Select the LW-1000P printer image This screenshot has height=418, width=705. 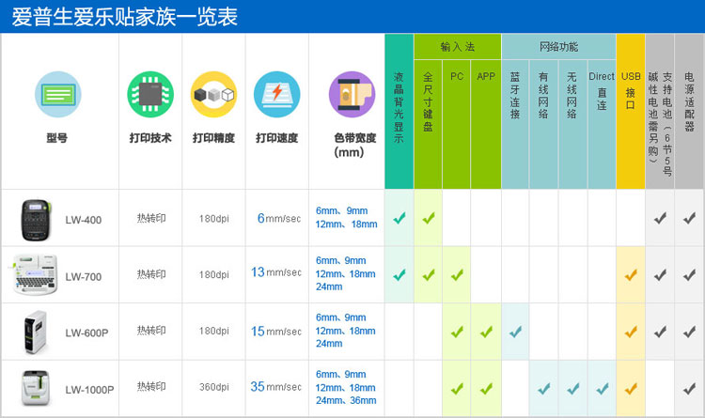(x=36, y=388)
